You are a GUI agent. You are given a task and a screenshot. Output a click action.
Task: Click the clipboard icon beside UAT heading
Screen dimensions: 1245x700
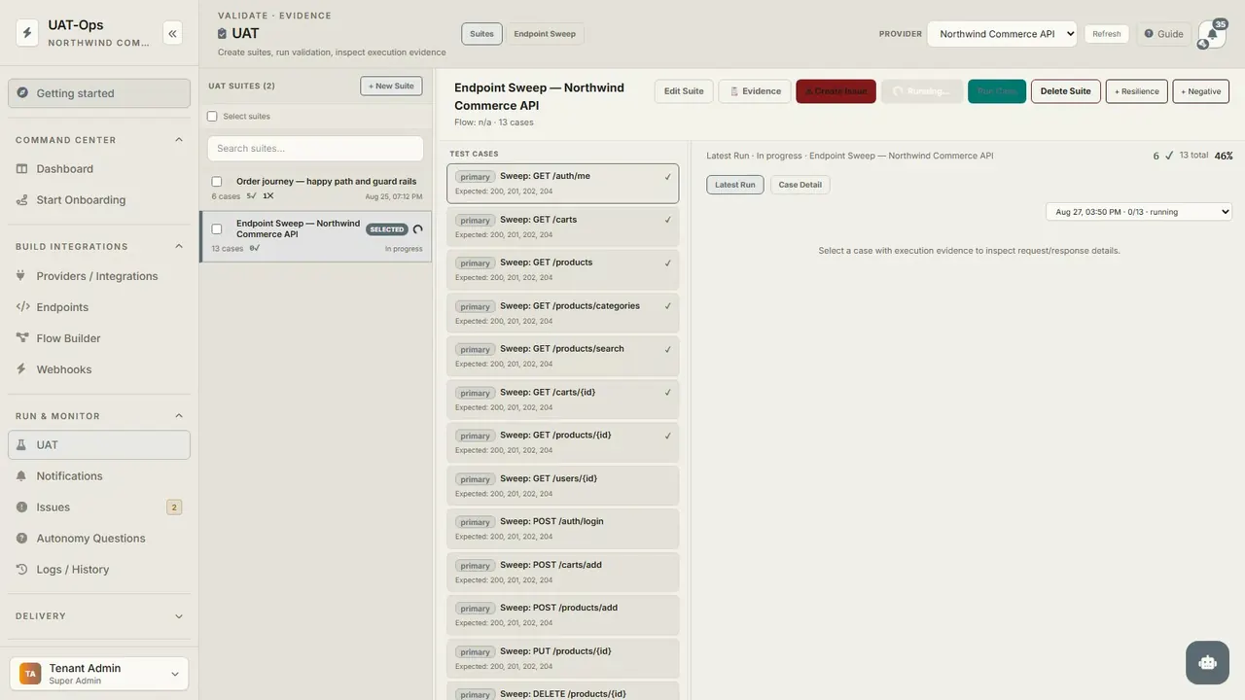tap(222, 34)
